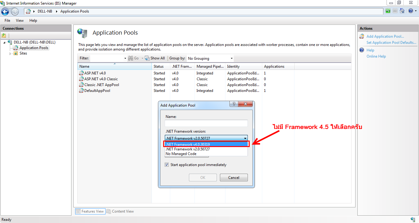The height and width of the screenshot is (223, 419).
Task: Switch to Content View tab
Action: 120,211
